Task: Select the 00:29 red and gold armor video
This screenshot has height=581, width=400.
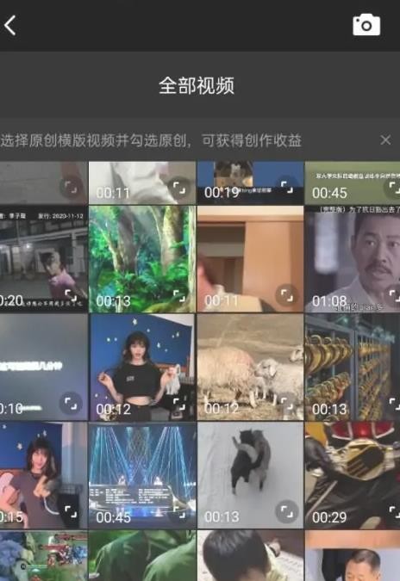Action: click(x=353, y=475)
